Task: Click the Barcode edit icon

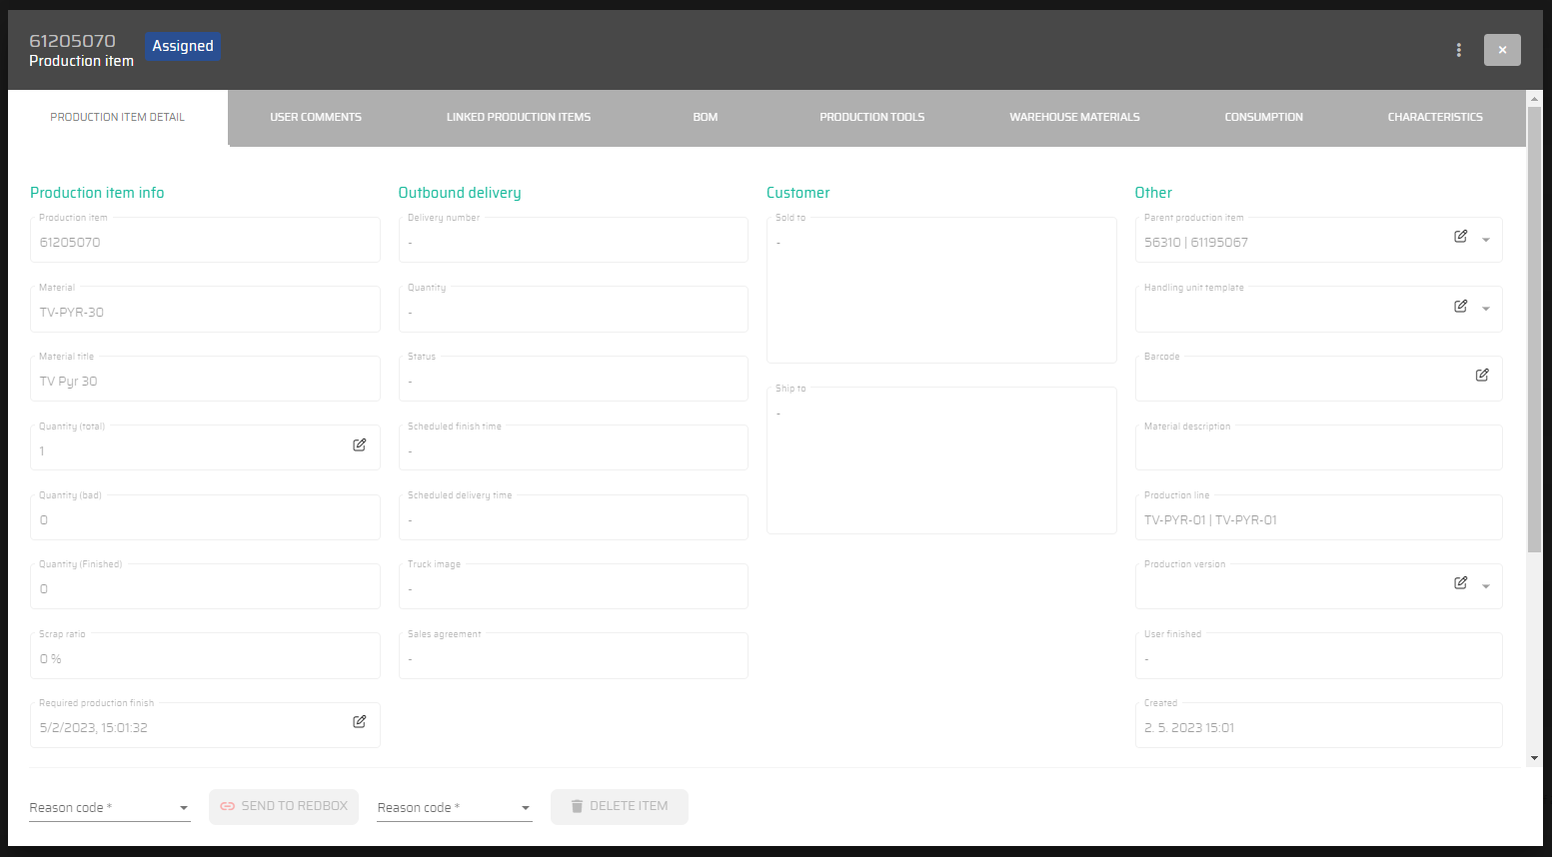Action: (x=1482, y=376)
